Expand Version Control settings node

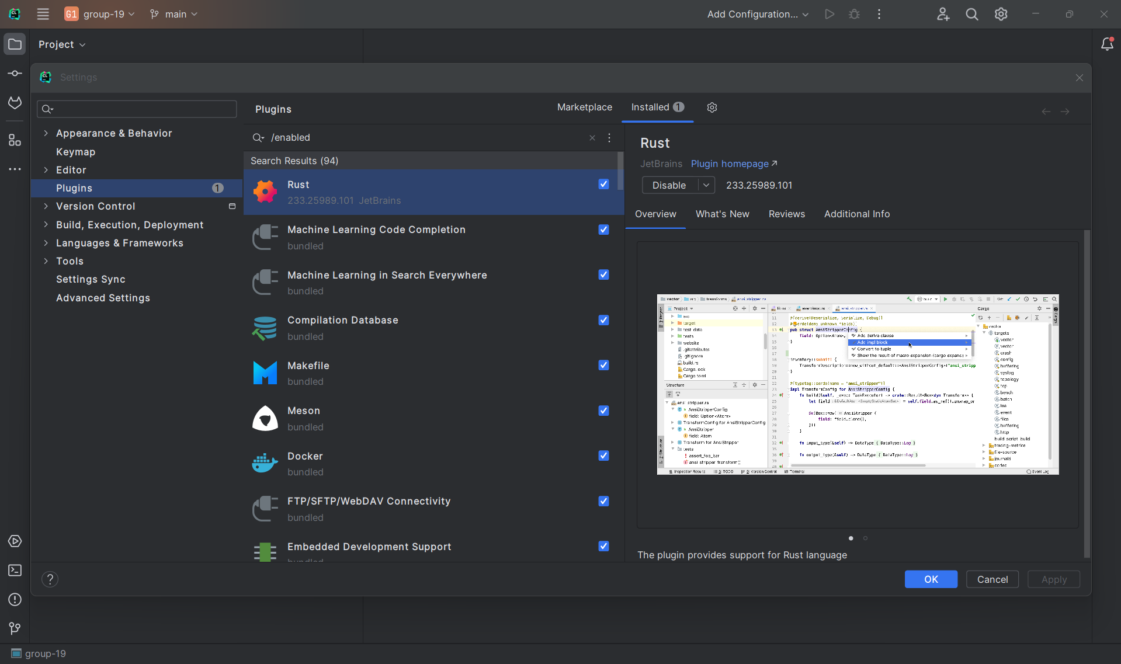[46, 206]
